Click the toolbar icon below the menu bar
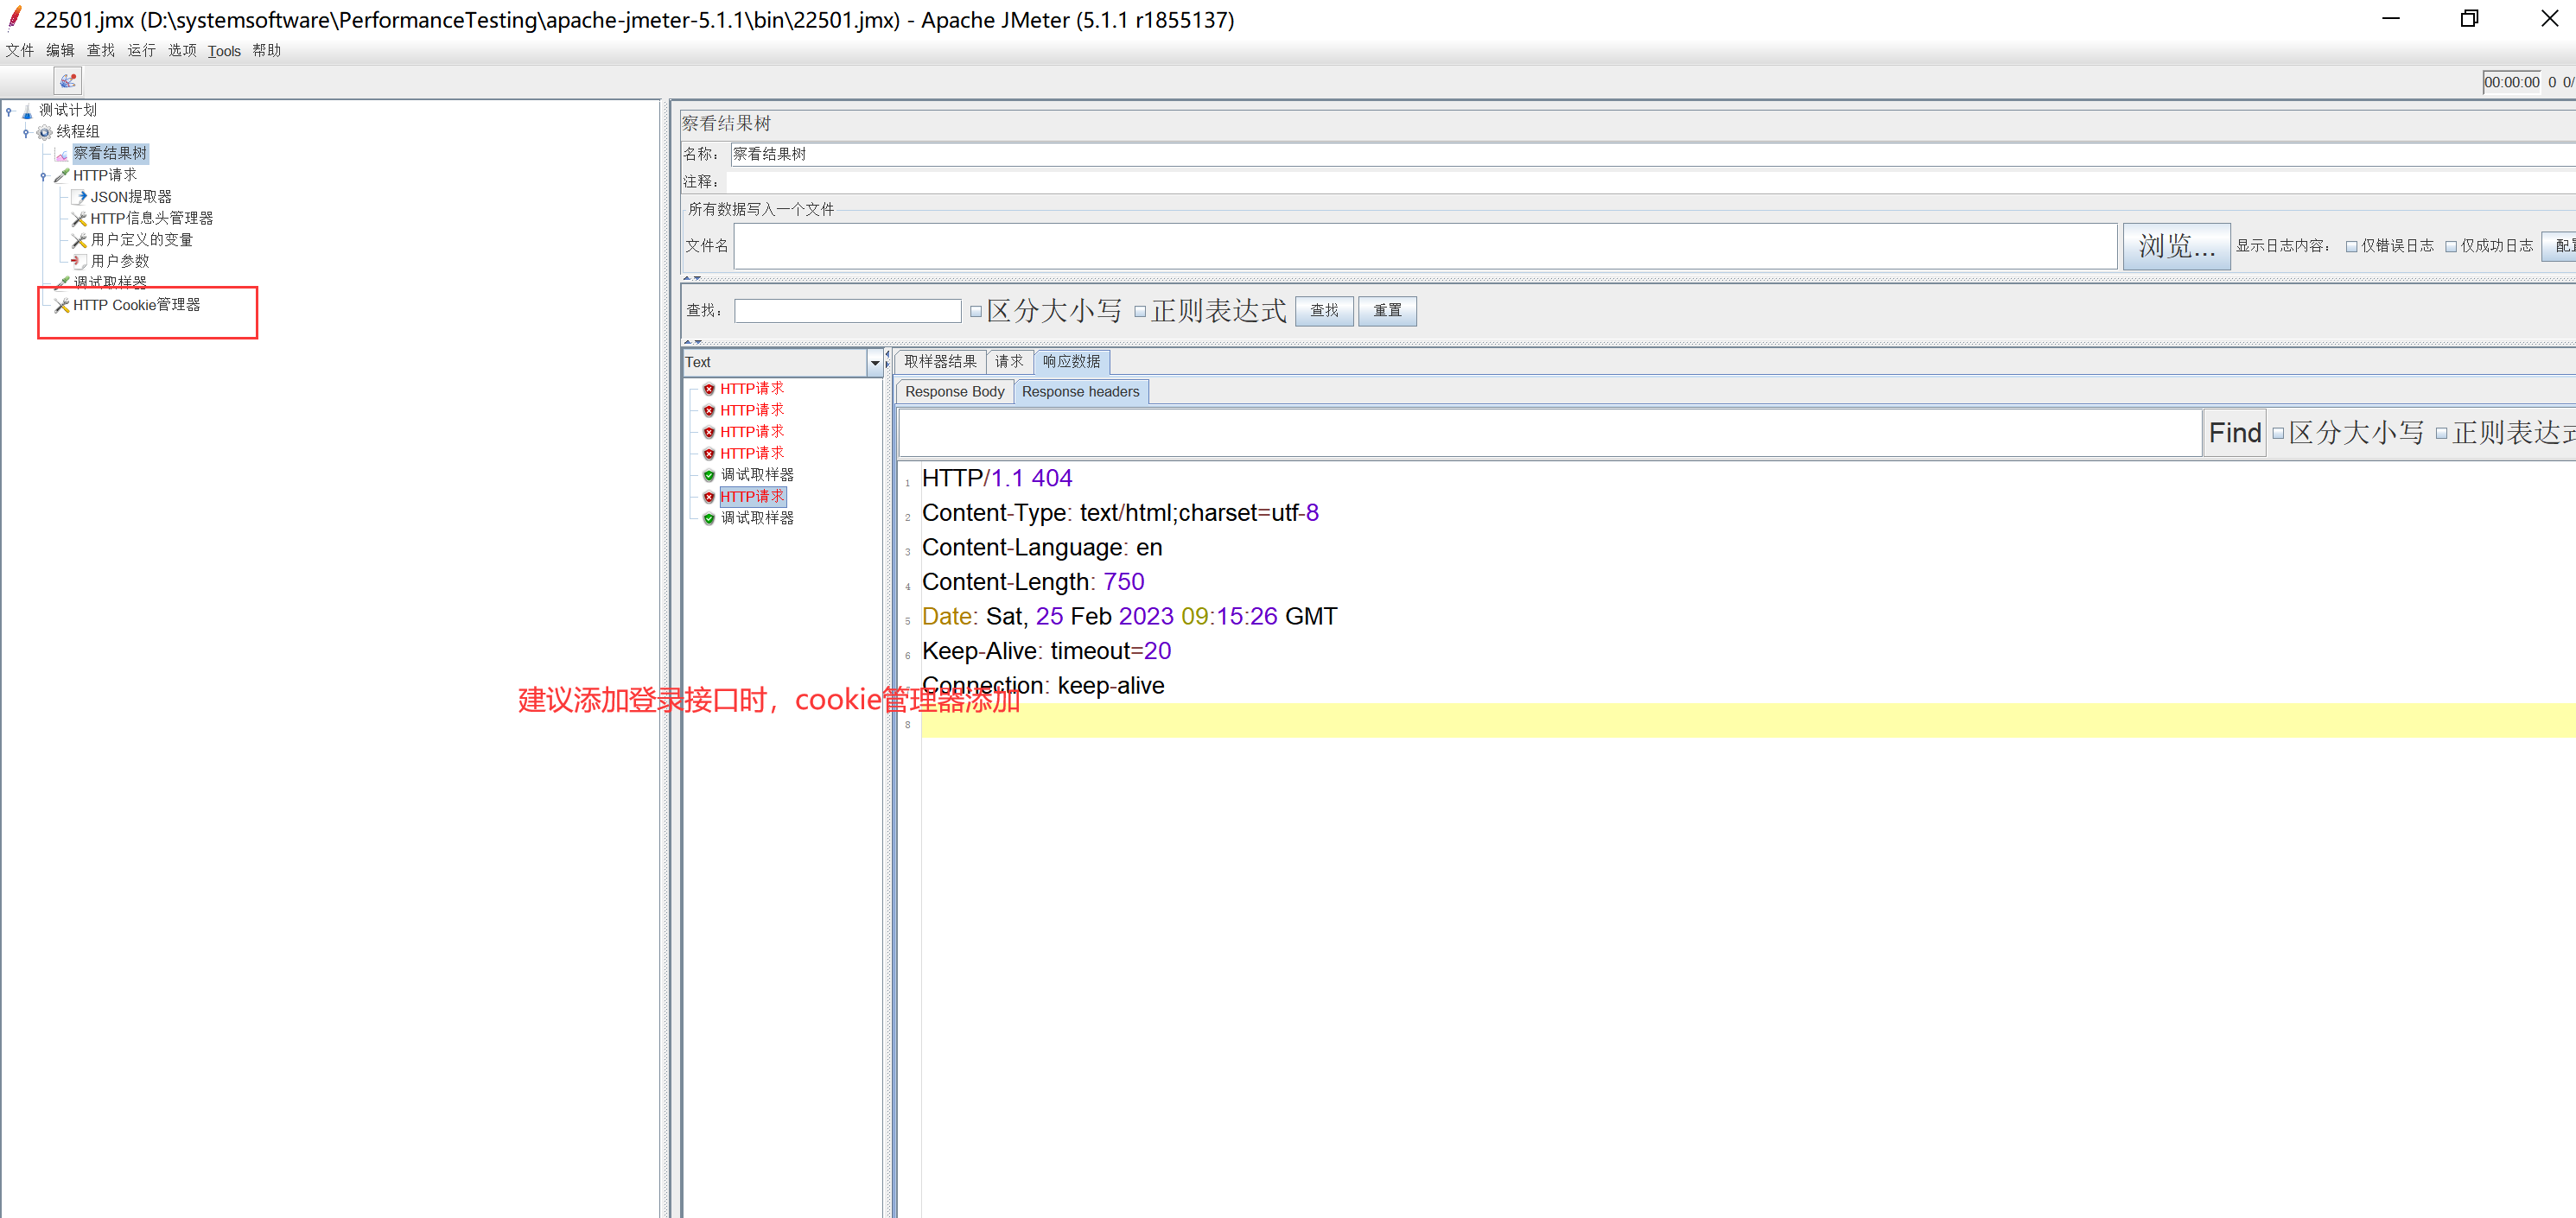 pos(68,81)
